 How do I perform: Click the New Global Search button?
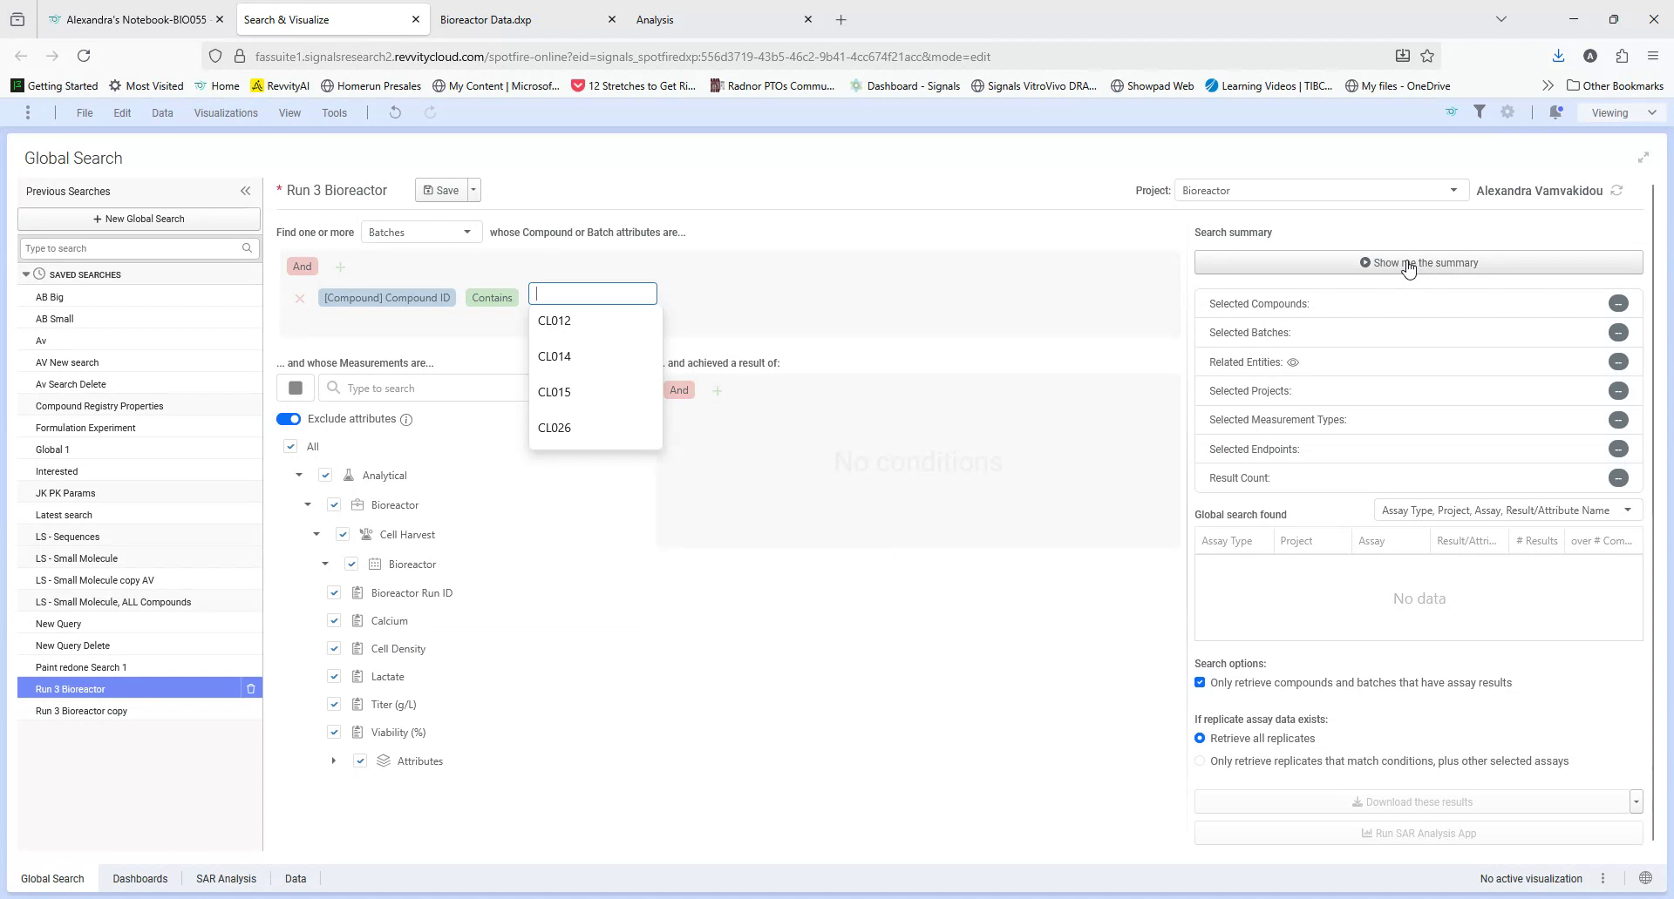pyautogui.click(x=139, y=219)
